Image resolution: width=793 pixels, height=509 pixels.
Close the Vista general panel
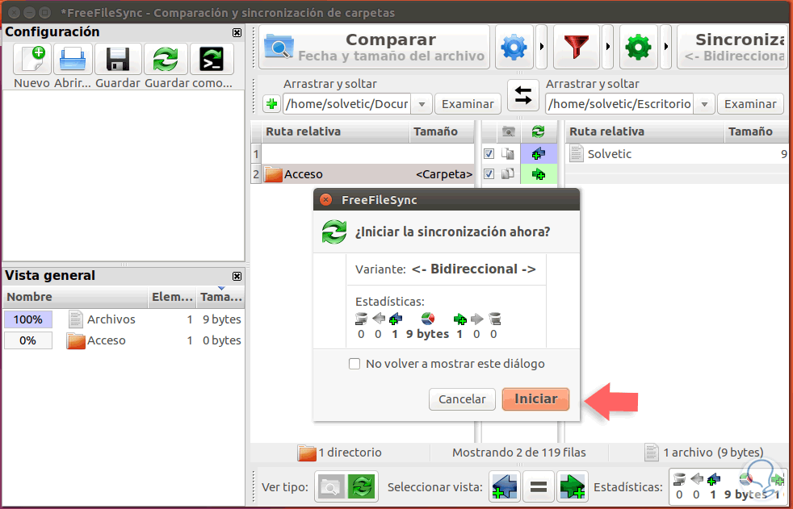click(x=237, y=276)
